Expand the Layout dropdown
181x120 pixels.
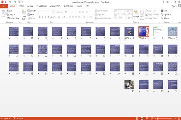(x=32, y=11)
